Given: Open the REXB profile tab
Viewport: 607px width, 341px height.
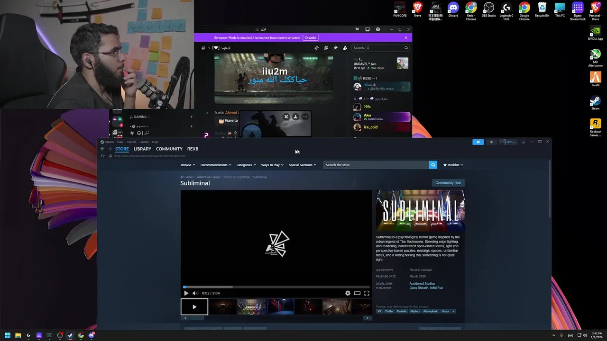Looking at the screenshot, I should click(193, 149).
